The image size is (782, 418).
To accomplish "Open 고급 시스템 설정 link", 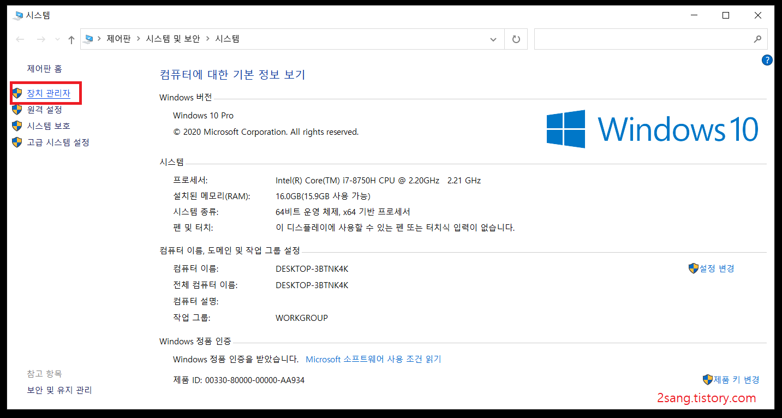I will [x=58, y=142].
